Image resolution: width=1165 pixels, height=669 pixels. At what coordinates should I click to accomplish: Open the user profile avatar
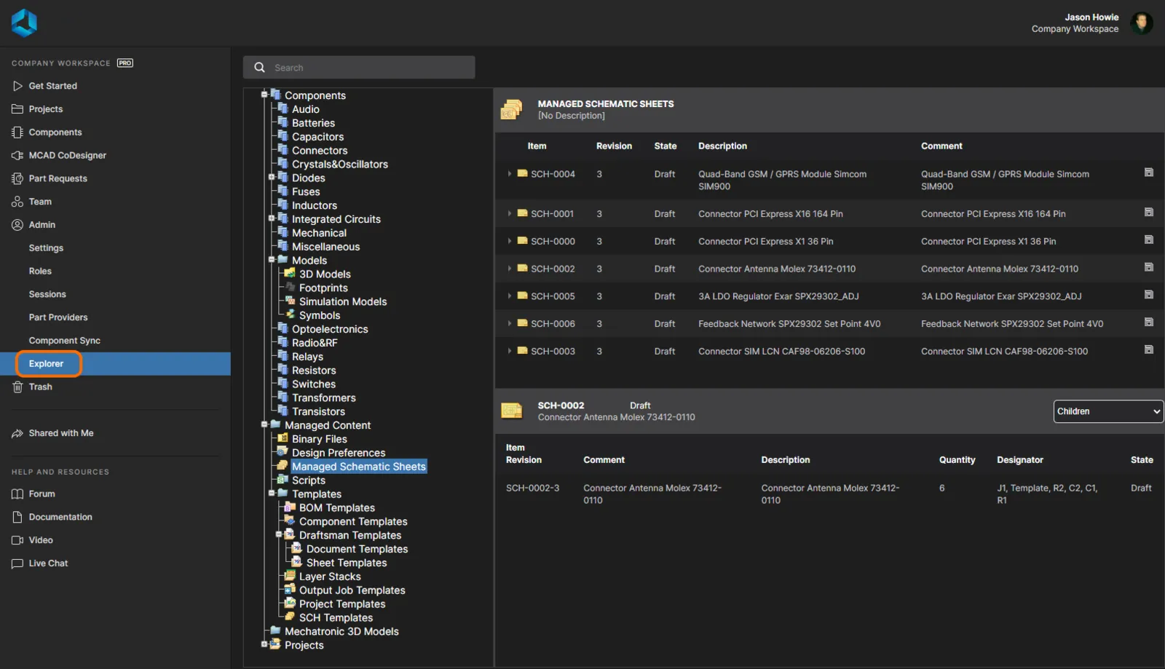click(1141, 23)
